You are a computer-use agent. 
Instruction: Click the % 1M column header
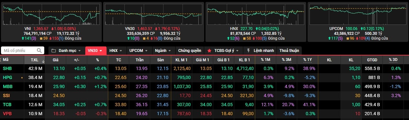266,60
